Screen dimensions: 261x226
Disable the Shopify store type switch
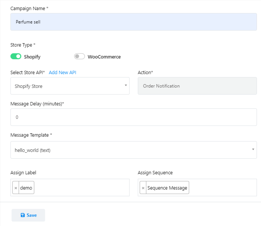[x=16, y=57]
